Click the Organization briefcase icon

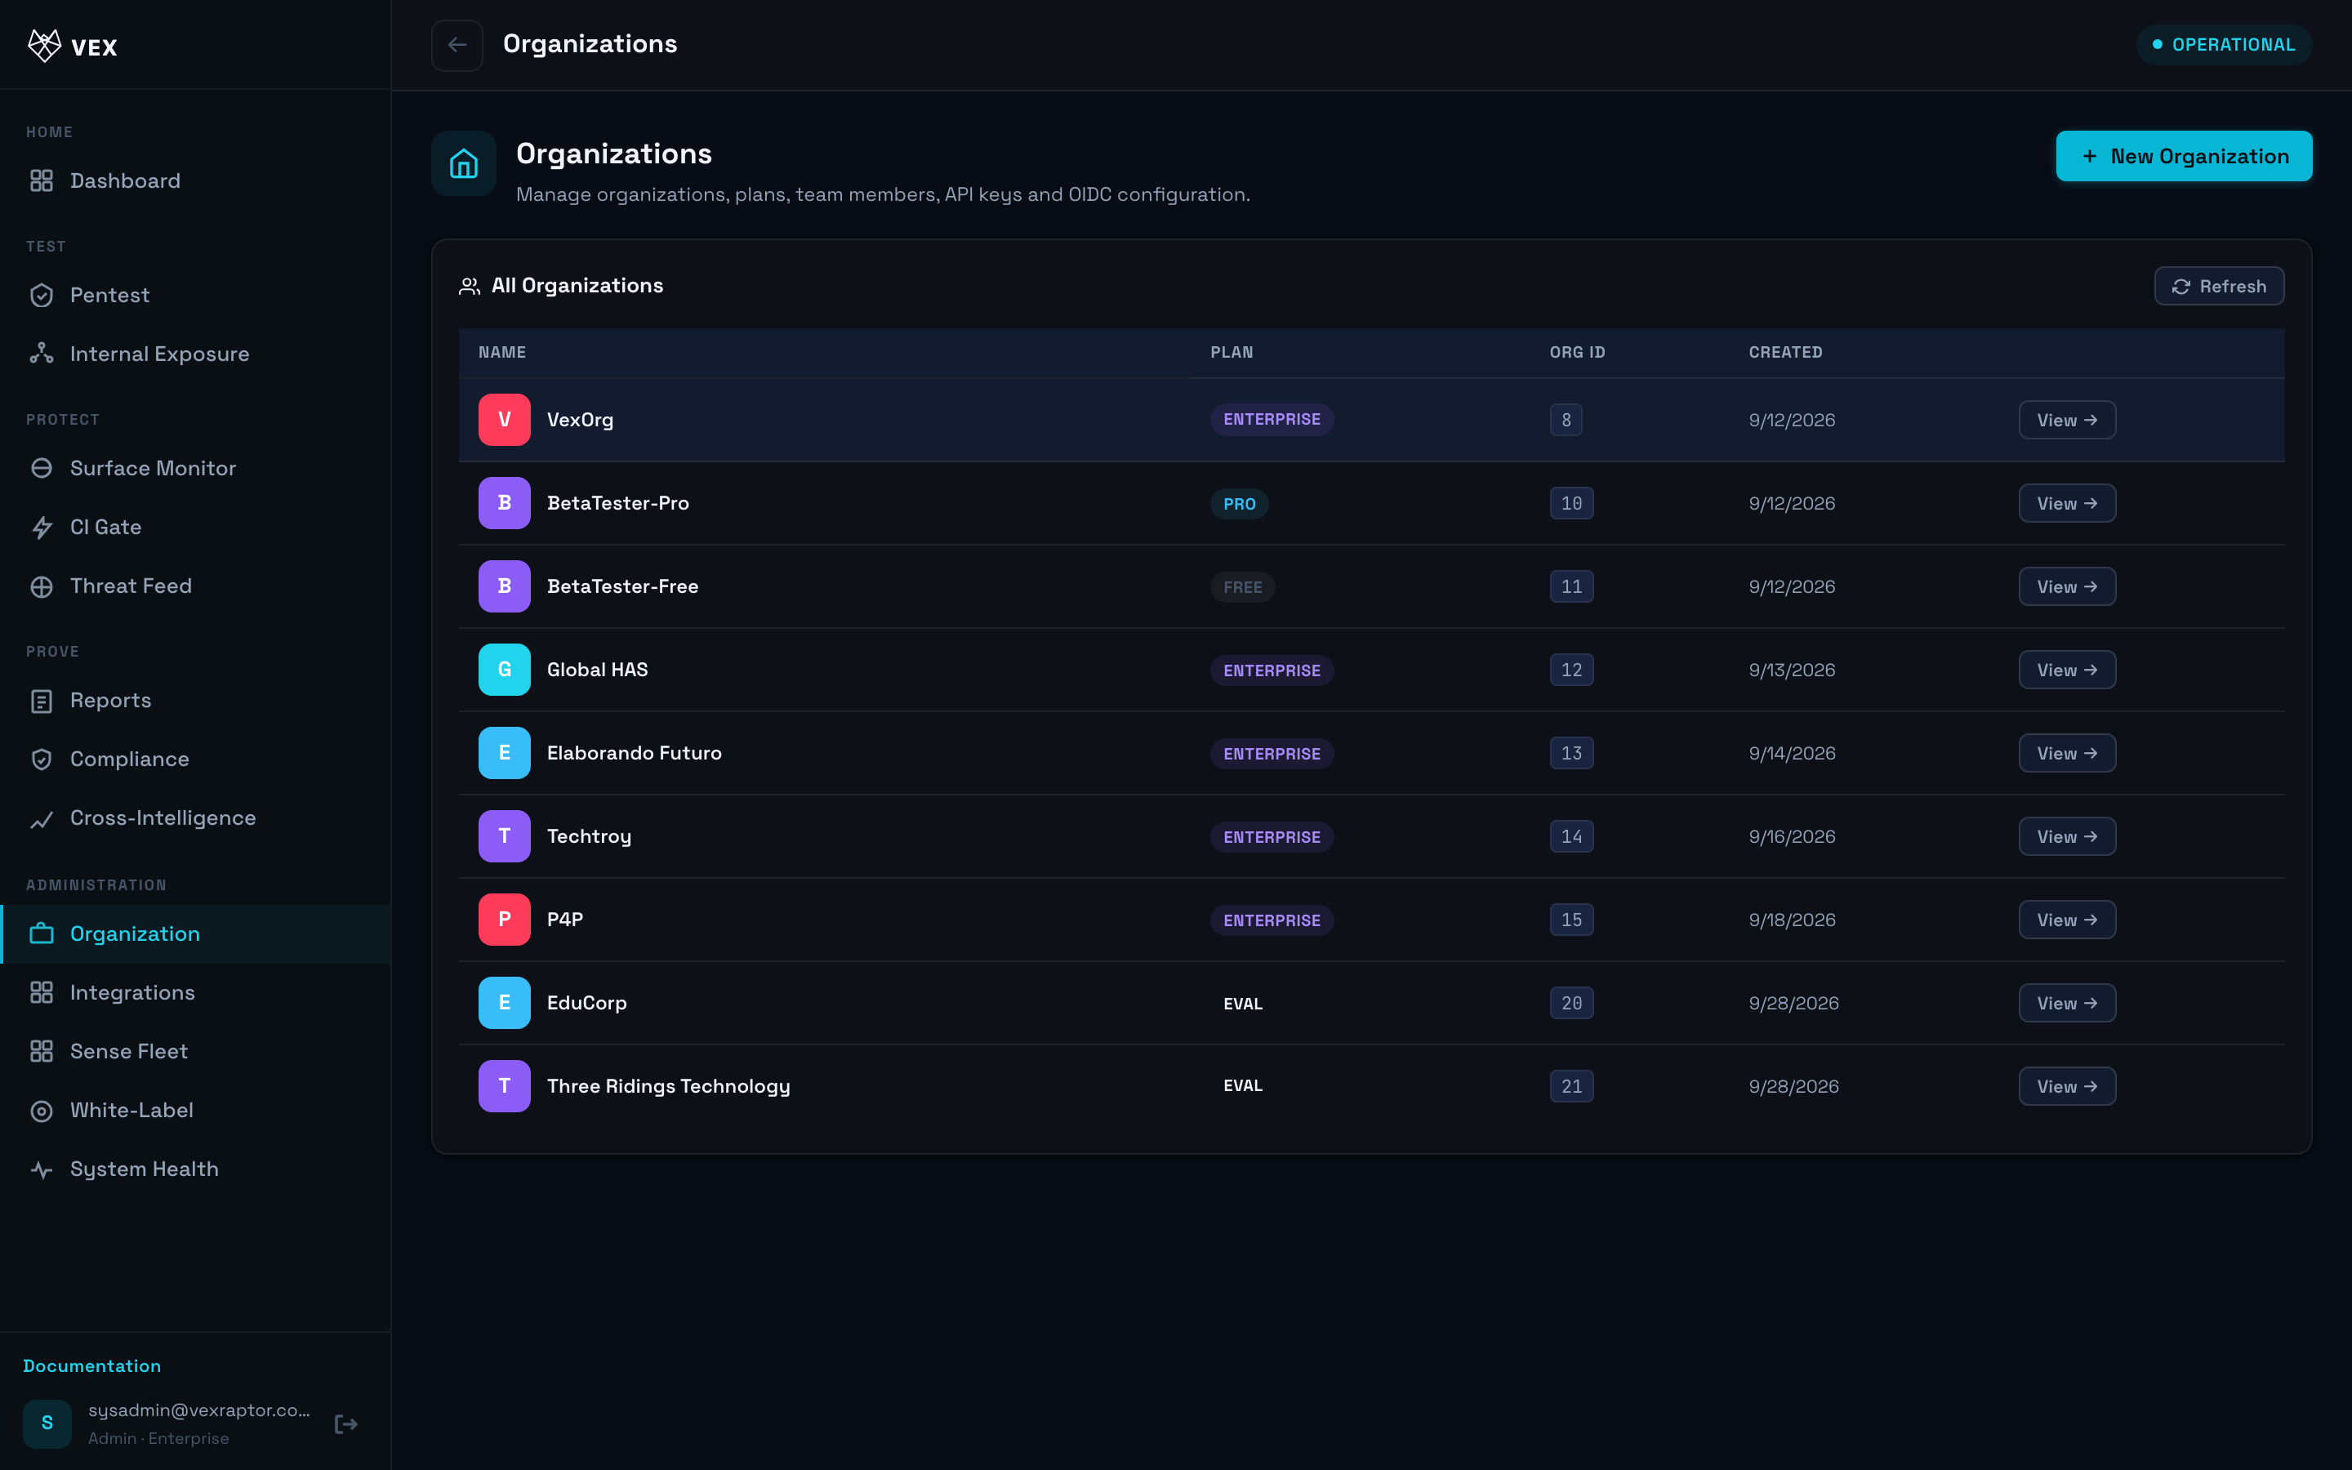41,934
